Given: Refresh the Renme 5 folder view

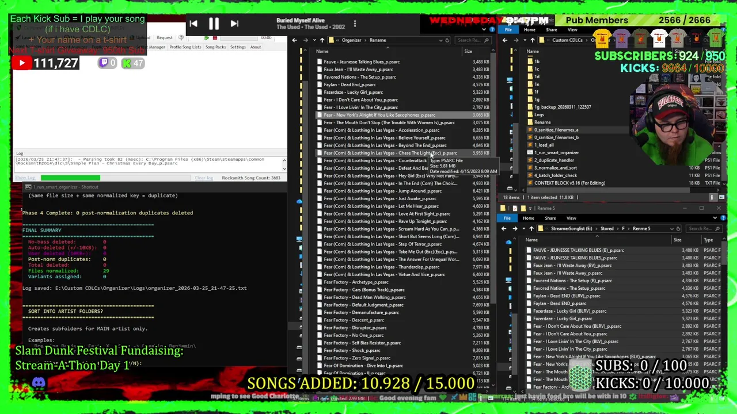Looking at the screenshot, I should tap(678, 229).
